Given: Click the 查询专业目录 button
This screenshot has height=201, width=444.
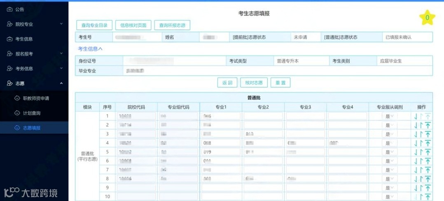Looking at the screenshot, I should point(95,25).
